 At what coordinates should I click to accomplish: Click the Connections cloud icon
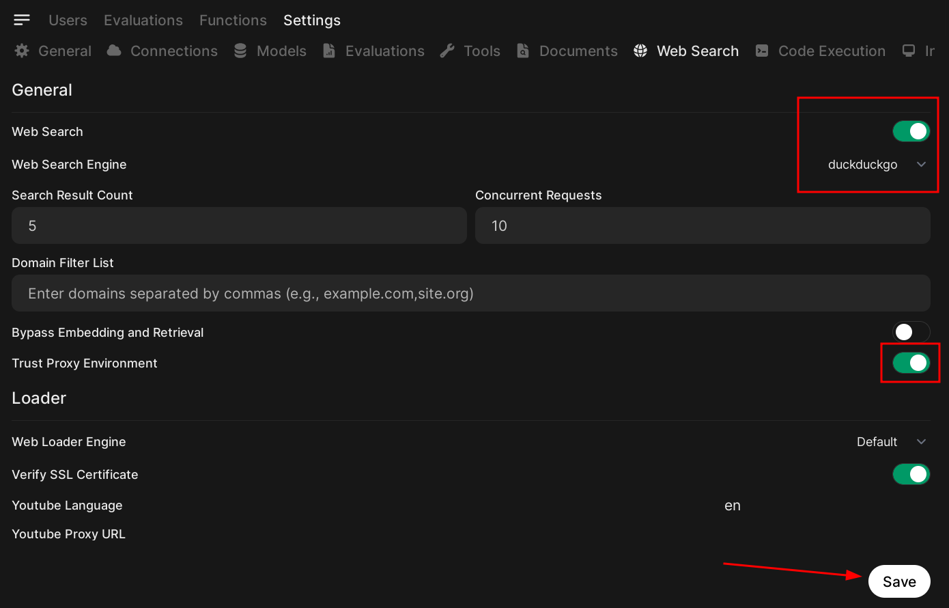click(114, 51)
